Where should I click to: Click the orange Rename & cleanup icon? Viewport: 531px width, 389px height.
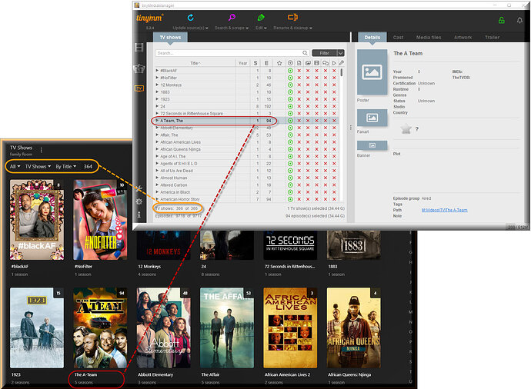tap(292, 17)
